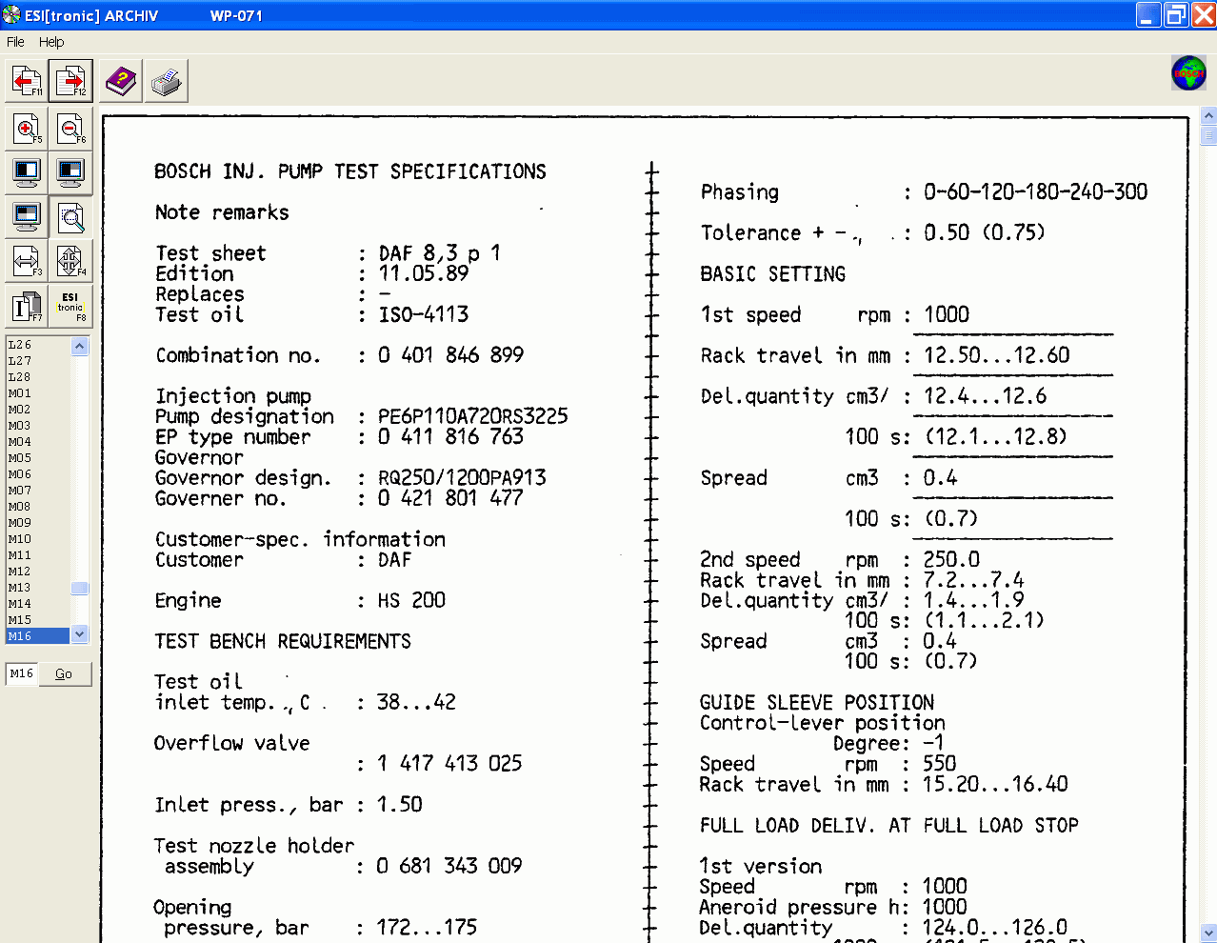Click the ESI[tronic] F8 button
This screenshot has height=943, width=1217.
coord(70,306)
